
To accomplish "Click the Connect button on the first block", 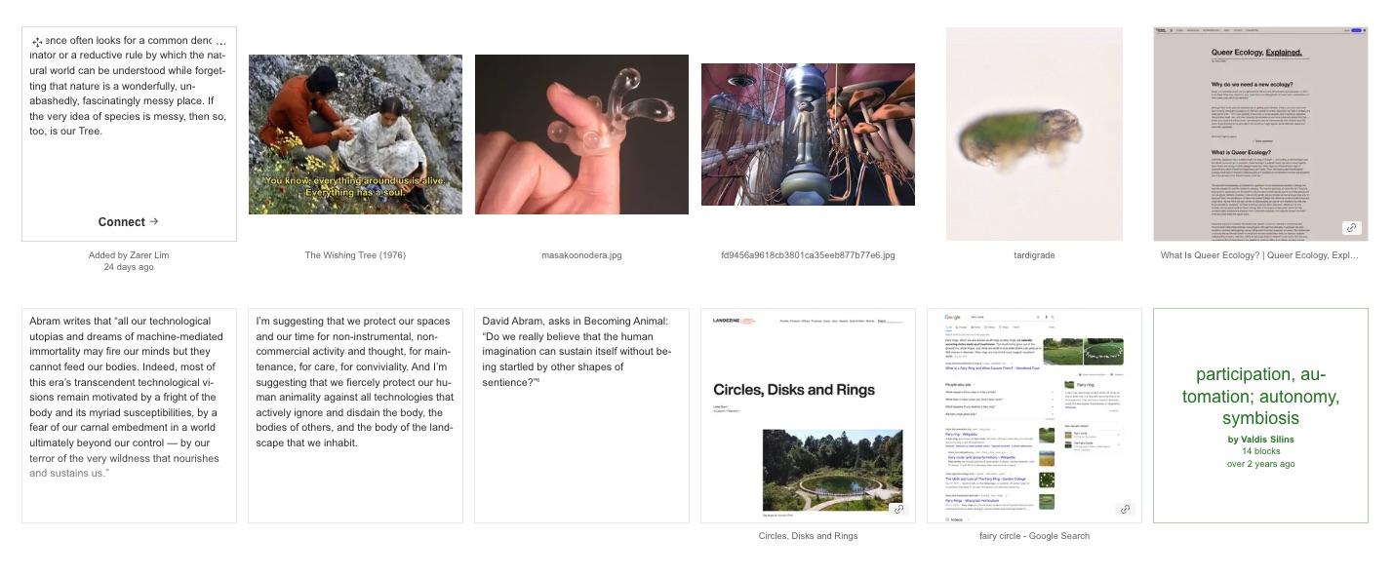I will (129, 222).
